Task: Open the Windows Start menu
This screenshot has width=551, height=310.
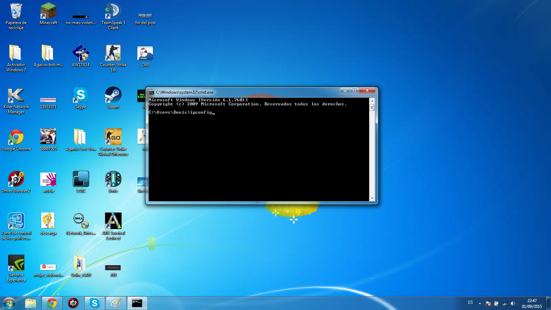Action: (x=9, y=303)
